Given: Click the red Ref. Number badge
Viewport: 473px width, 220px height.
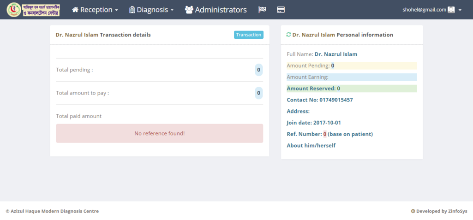Looking at the screenshot, I should 324,134.
